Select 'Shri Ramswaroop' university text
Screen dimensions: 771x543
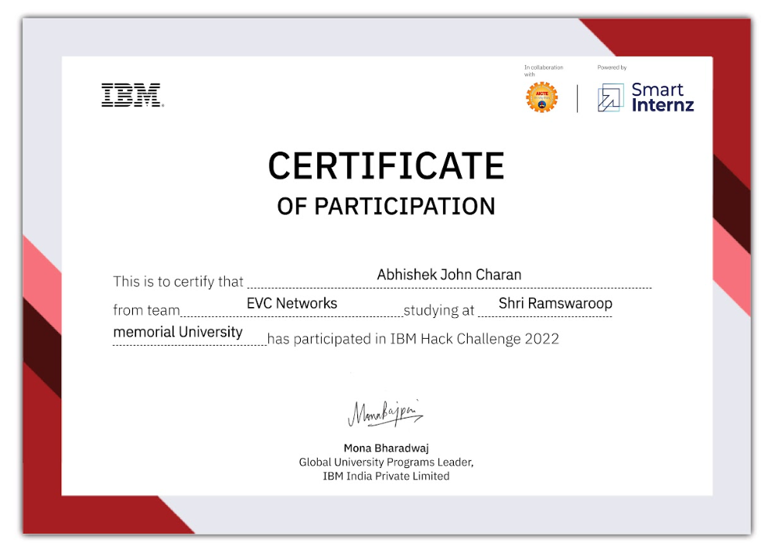(555, 303)
